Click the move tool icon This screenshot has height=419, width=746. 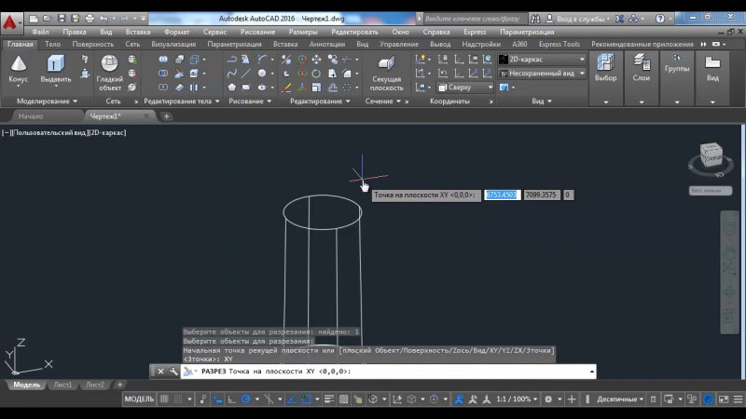(316, 60)
